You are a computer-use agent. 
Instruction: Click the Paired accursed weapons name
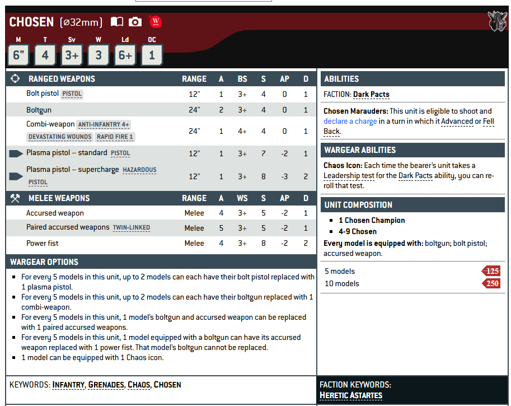tap(68, 227)
